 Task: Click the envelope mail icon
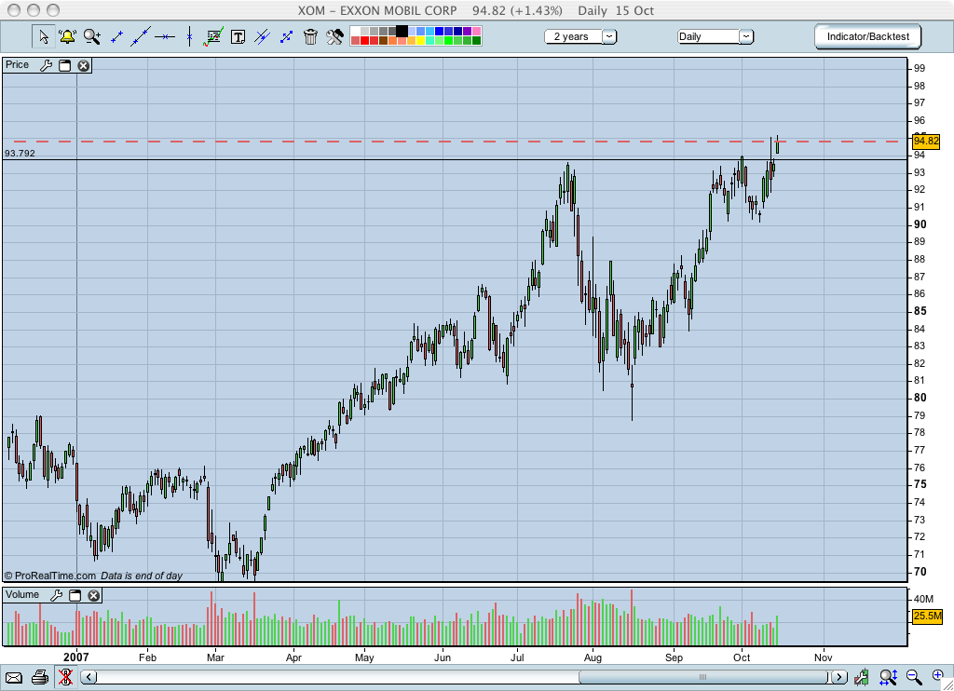click(13, 677)
